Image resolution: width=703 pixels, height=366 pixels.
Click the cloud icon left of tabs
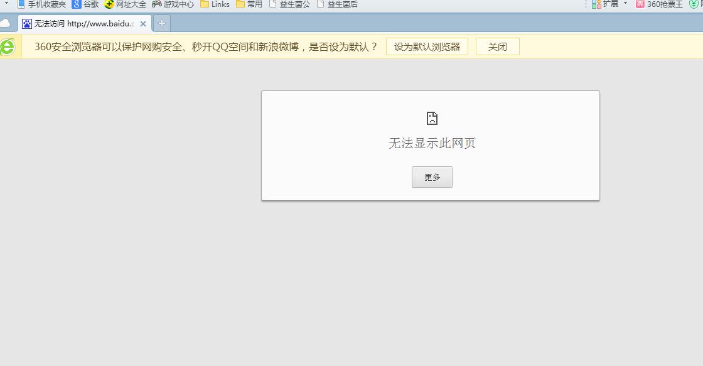coord(5,23)
